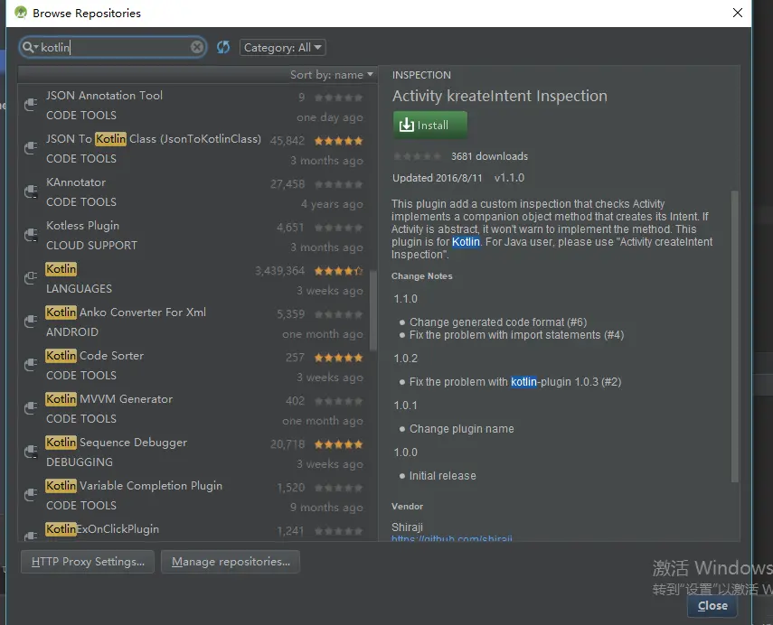
Task: Click the 45,842 downloads count
Action: [x=288, y=141]
